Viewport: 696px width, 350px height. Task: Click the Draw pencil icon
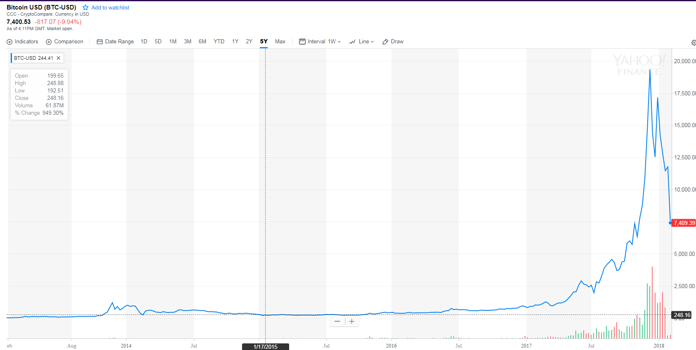(385, 42)
